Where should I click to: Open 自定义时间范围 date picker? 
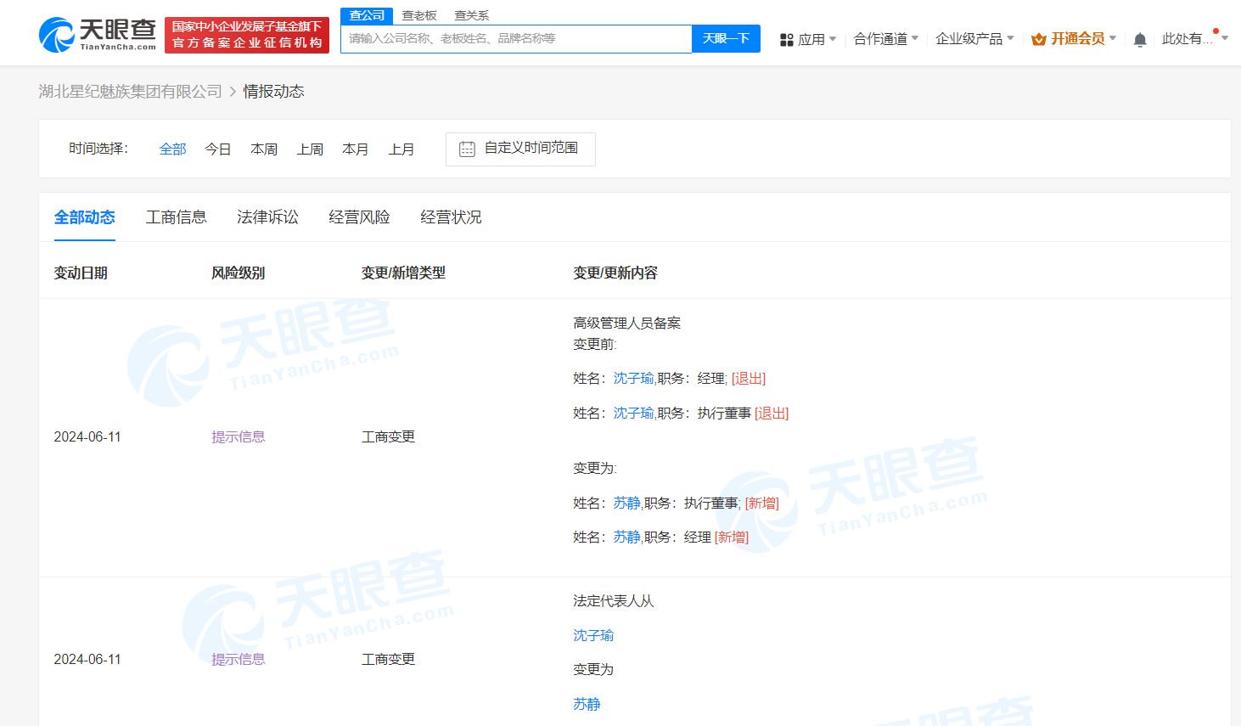tap(520, 149)
